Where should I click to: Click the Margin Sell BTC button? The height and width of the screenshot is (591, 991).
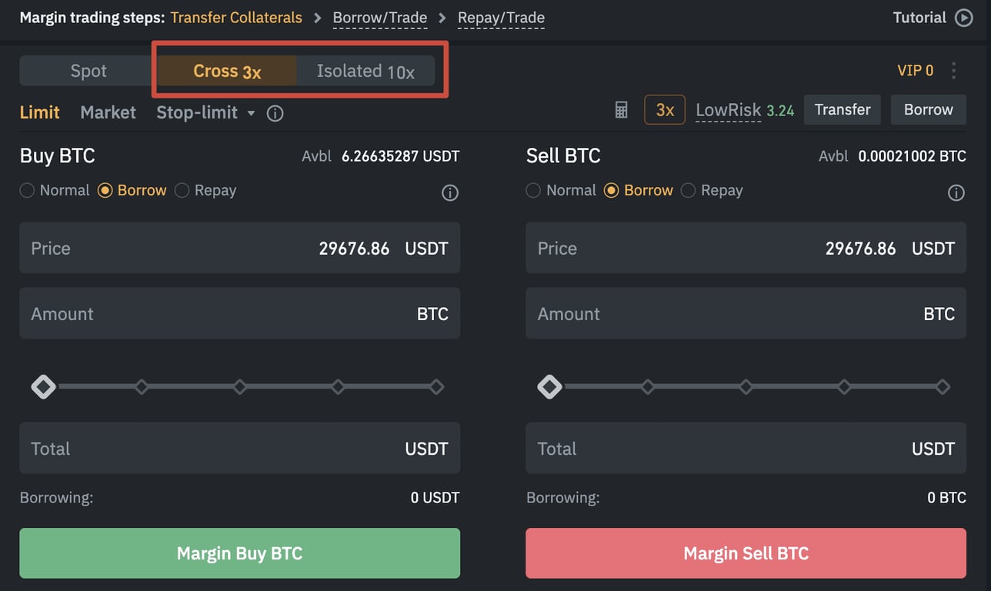pos(746,553)
